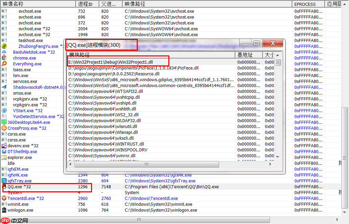
Task: Click the DTShellHlp.exe icon
Action: pyautogui.click(x=3, y=151)
